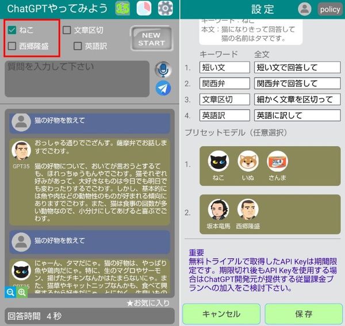Image resolution: width=345 pixels, height=326 pixels.
Task: Edit full text field 短い文で回答して
Action: pos(297,67)
